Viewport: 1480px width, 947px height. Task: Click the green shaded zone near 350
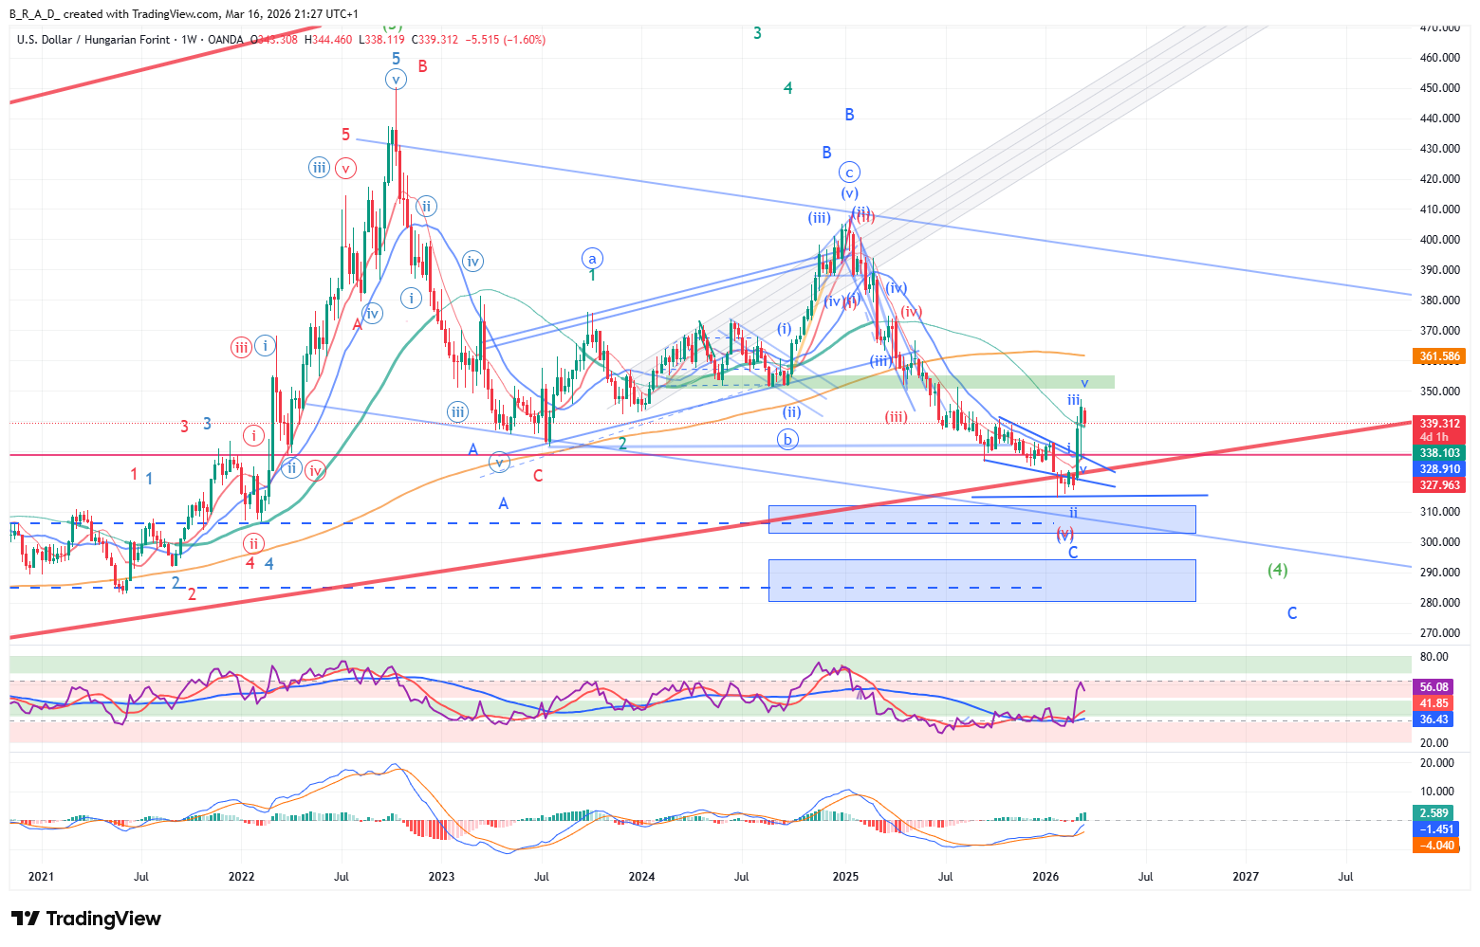949,382
